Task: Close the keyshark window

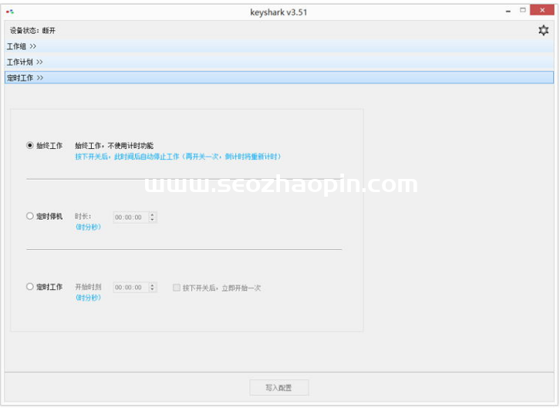Action: pos(545,11)
